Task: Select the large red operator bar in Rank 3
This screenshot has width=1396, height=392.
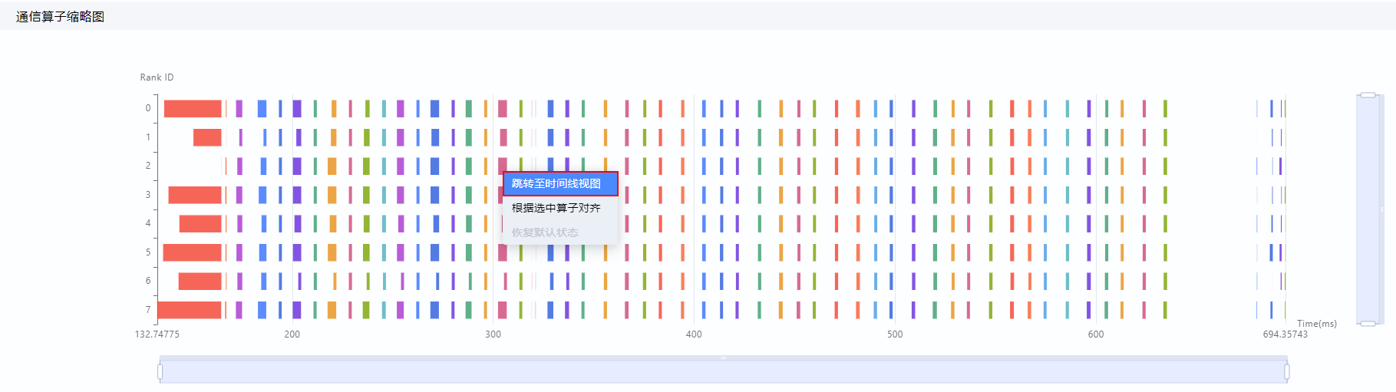Action: click(x=195, y=195)
